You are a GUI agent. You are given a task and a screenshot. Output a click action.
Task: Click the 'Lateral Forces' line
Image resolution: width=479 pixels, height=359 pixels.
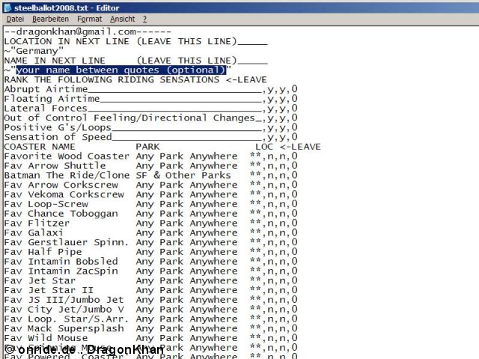point(150,108)
